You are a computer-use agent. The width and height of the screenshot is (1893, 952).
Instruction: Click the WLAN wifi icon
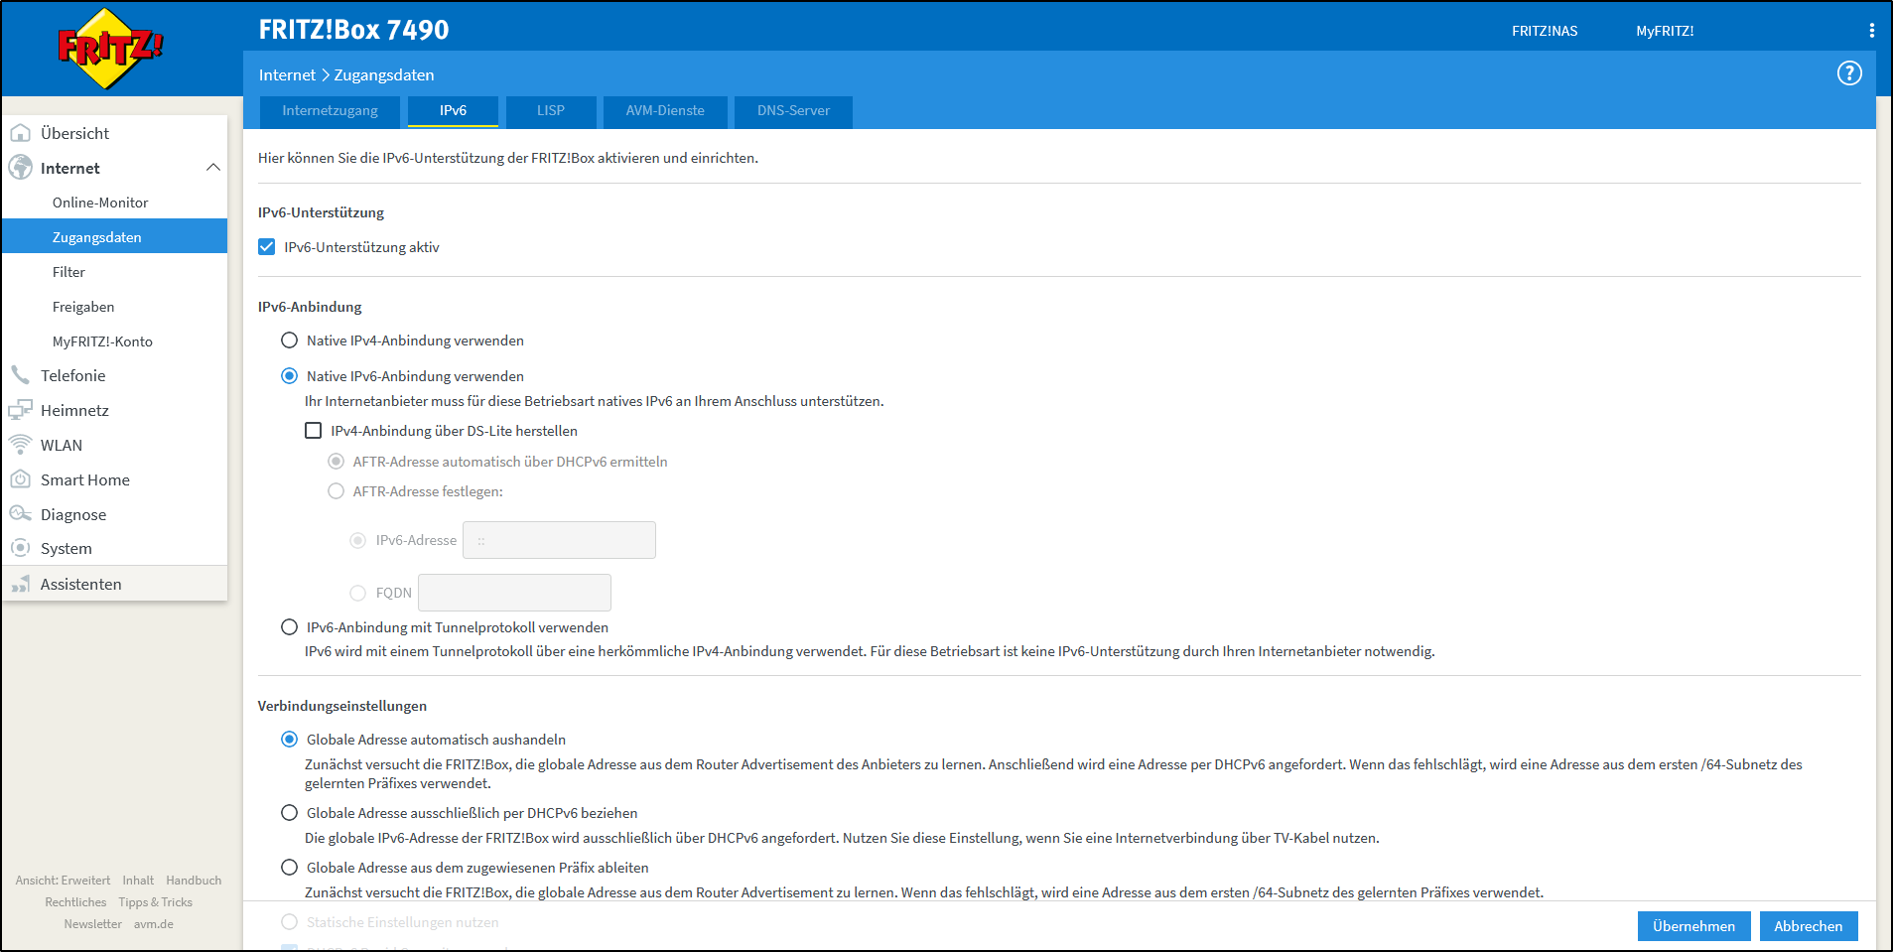pos(20,445)
